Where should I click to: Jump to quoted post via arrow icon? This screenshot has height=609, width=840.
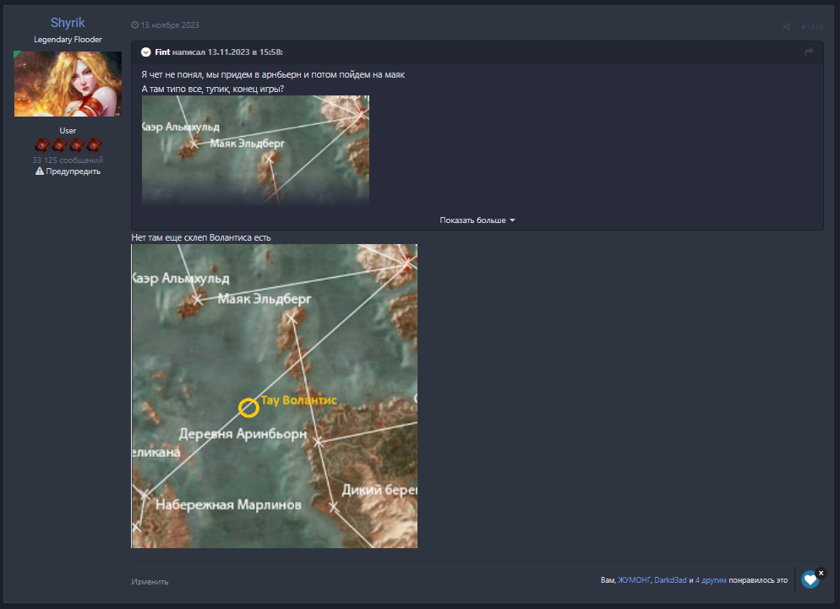[x=809, y=52]
